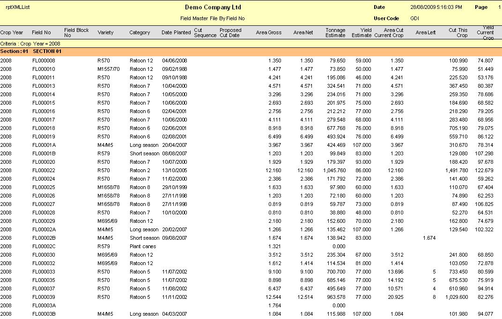Click the Demo Company Ltd report title

(x=213, y=7)
